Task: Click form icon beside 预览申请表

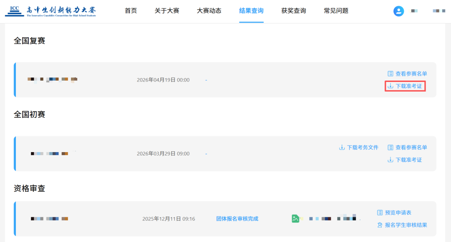Action: [380, 213]
